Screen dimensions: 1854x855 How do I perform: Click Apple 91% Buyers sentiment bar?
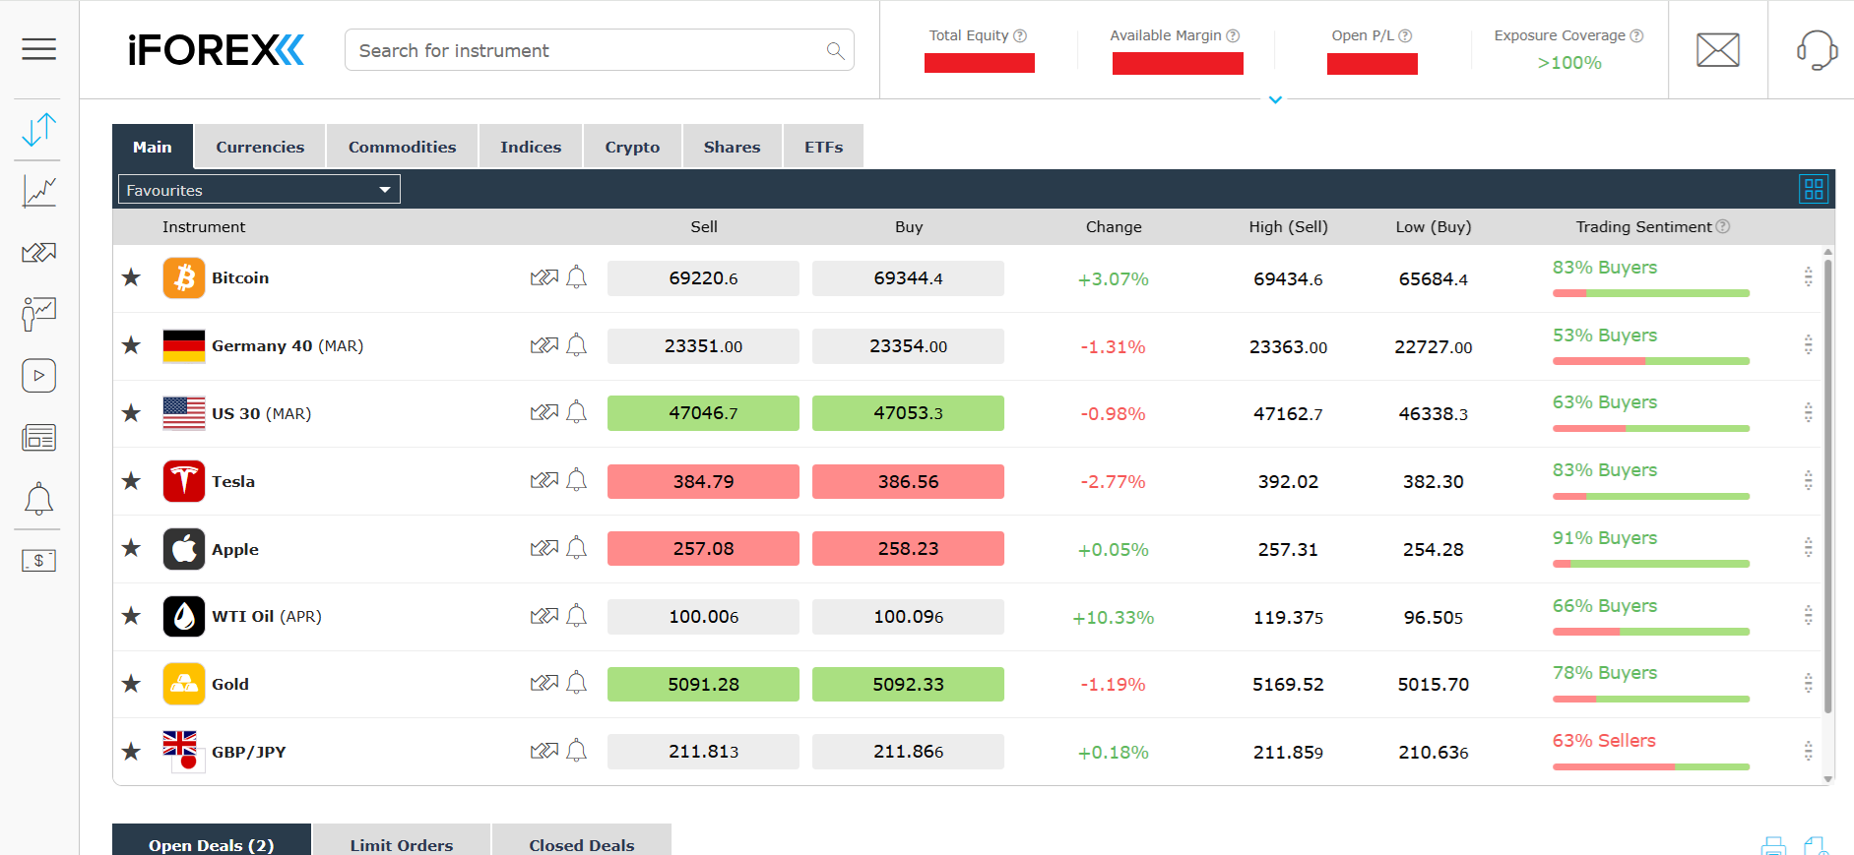(x=1651, y=564)
